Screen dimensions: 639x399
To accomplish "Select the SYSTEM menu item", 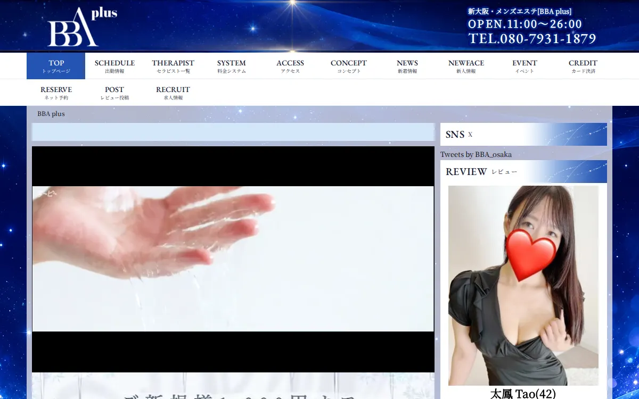I will (x=232, y=66).
